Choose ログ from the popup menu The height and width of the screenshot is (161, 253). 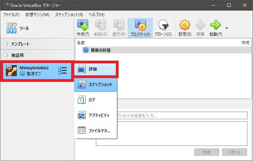[x=96, y=100]
